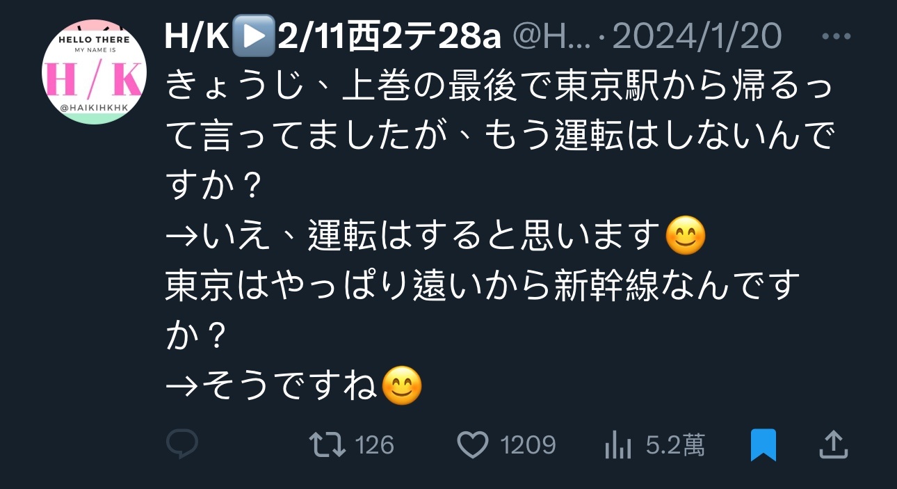Screen dimensions: 897x489
Task: Open the H/K profile avatar
Action: (93, 72)
